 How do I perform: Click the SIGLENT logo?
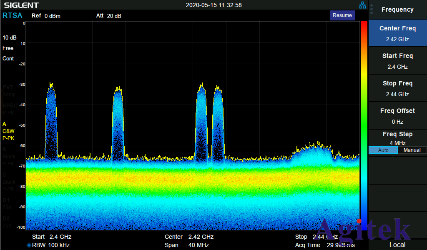[21, 5]
